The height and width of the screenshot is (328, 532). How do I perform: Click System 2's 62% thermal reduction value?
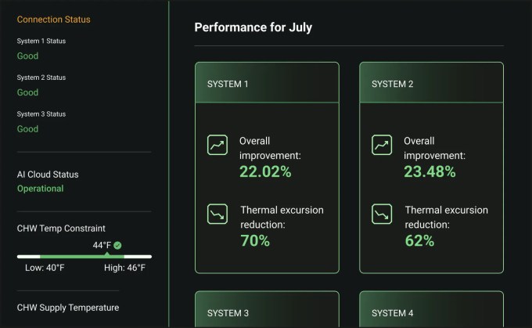[419, 241]
